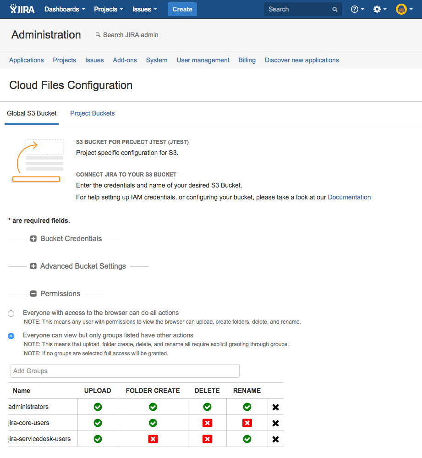Image resolution: width=422 pixels, height=458 pixels.
Task: Click the FOLDER CREATE column header
Action: [x=153, y=391]
